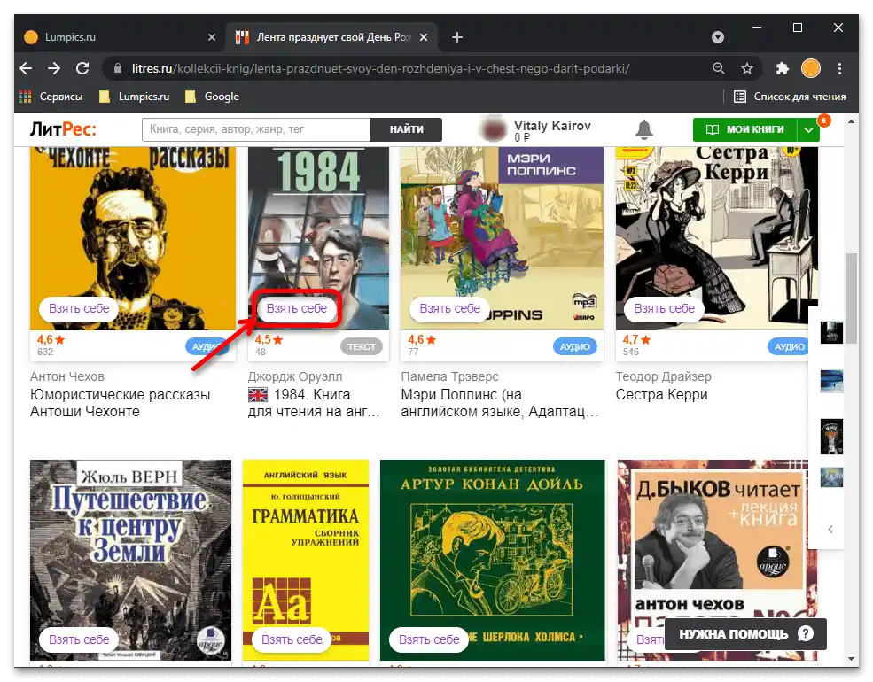Open the Lumpics.ru bookmark folder

[134, 97]
